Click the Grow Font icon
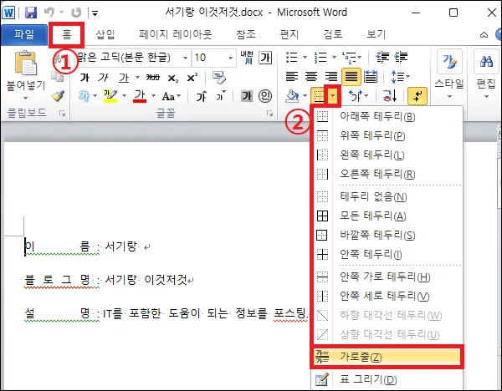 point(202,96)
